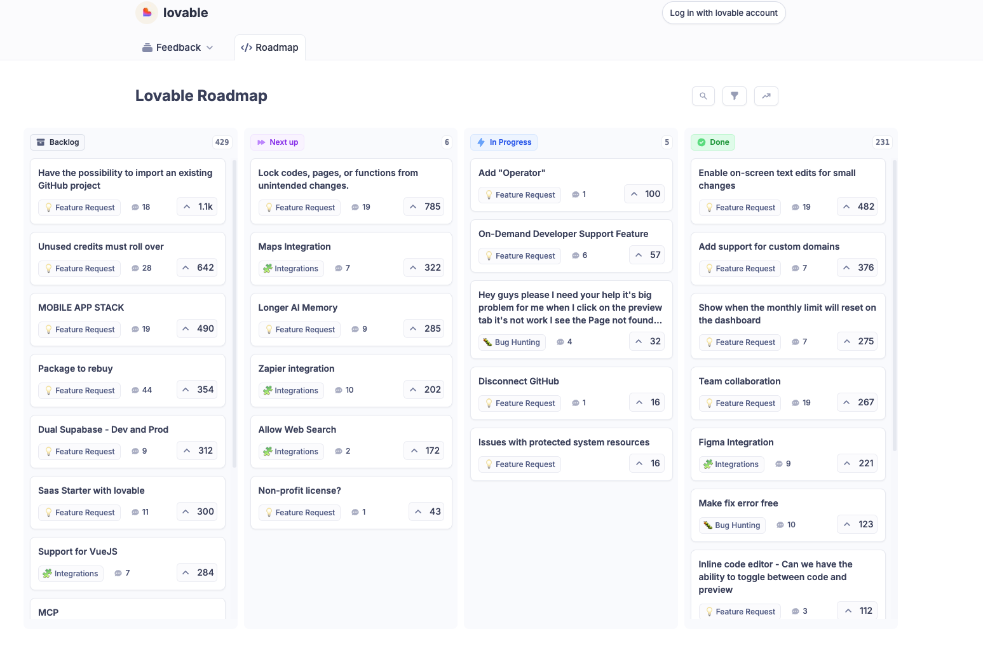Screen dimensions: 983x650
Task: Log in with lovable account
Action: pos(724,13)
